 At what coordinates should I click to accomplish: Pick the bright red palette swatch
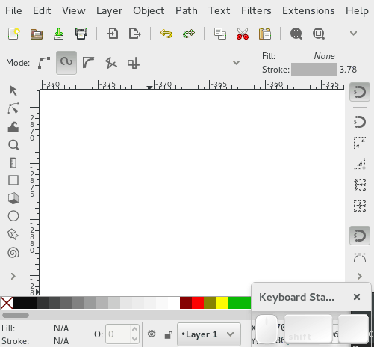point(198,303)
